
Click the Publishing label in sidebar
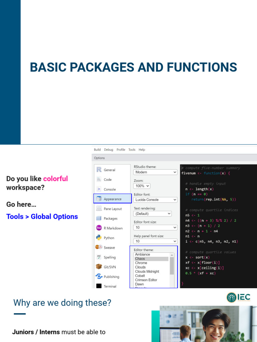(111, 277)
